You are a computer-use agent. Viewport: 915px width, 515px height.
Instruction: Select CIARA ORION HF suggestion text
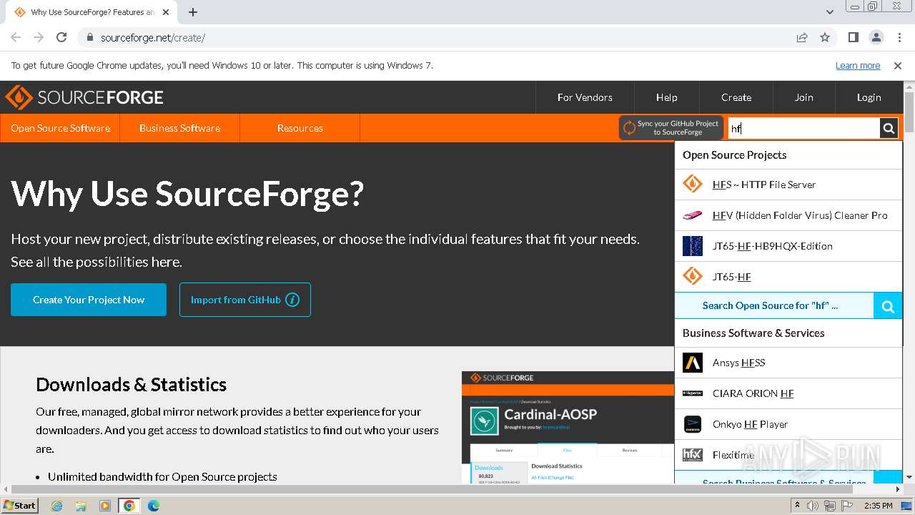coord(753,393)
